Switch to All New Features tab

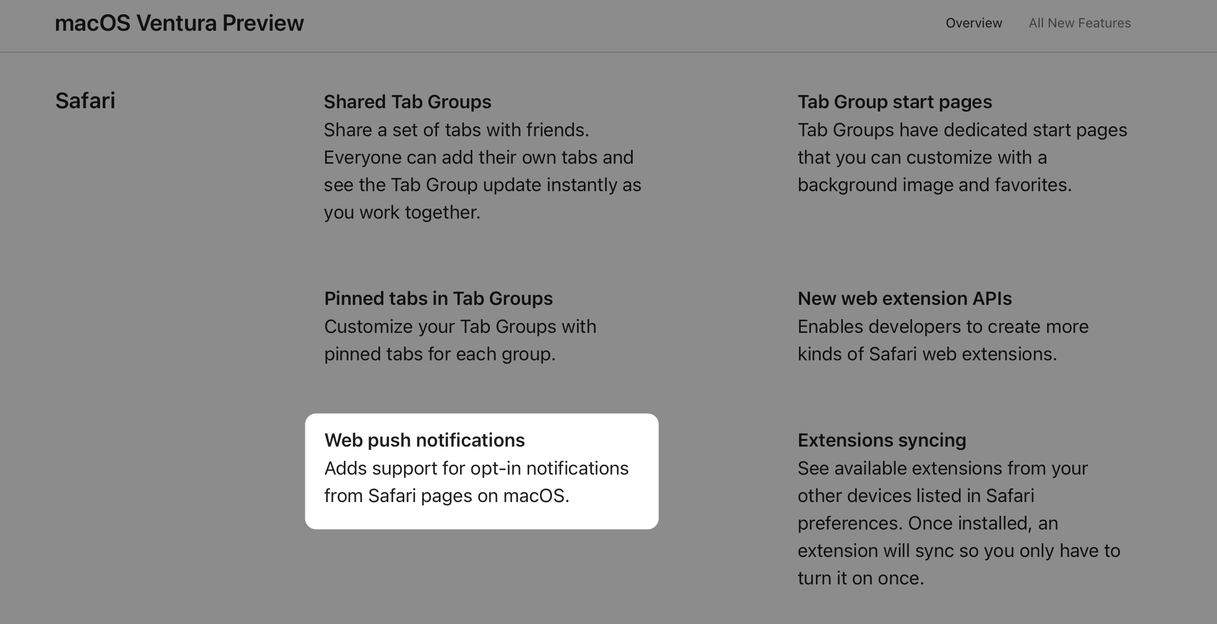(x=1080, y=23)
